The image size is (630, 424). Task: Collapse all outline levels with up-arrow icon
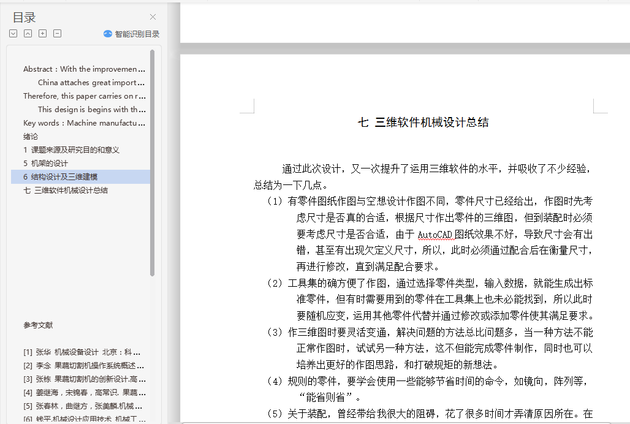pyautogui.click(x=28, y=33)
